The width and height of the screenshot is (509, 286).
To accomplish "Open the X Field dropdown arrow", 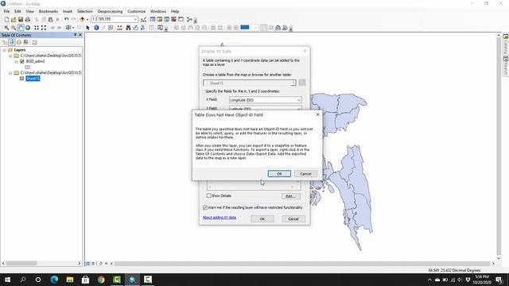I will pyautogui.click(x=299, y=100).
